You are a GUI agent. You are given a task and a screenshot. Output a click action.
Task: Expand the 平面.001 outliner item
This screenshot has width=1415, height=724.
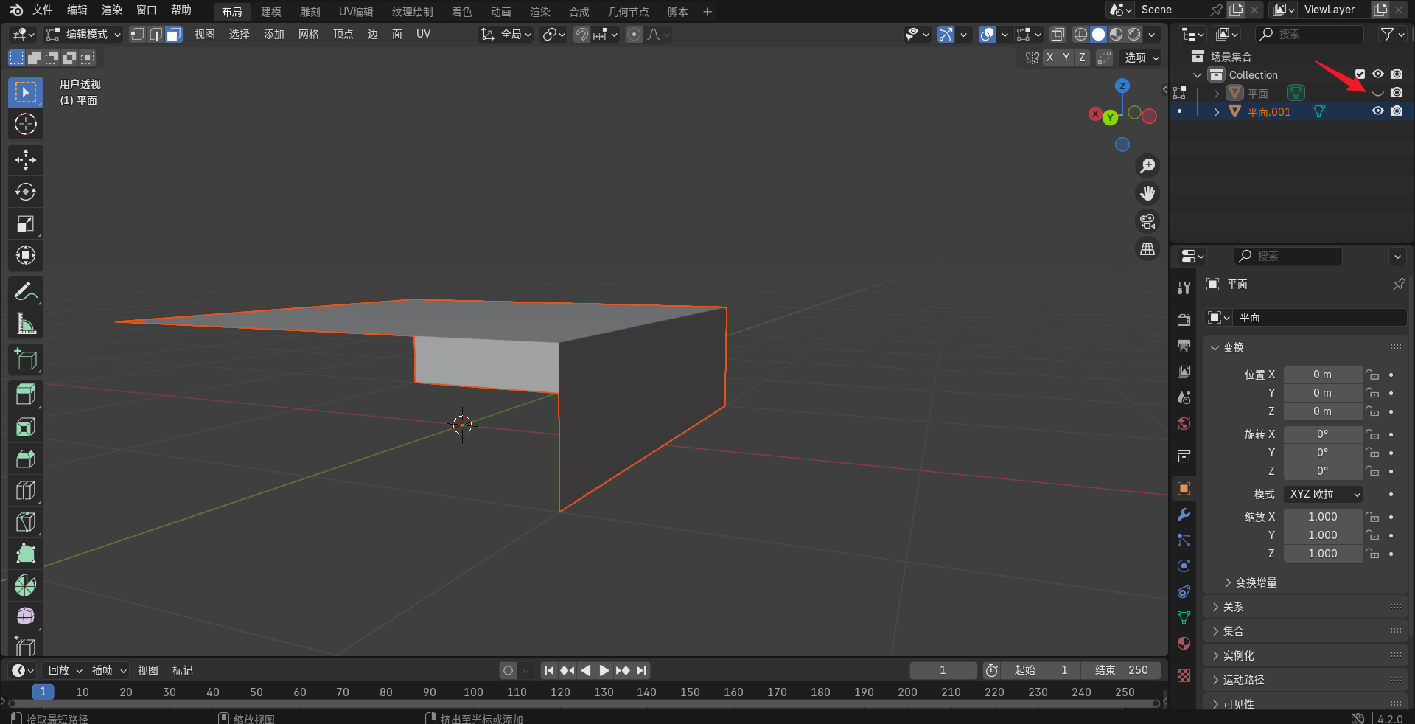coord(1216,111)
